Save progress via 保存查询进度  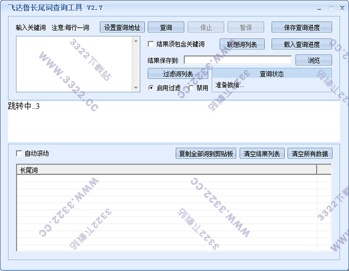pos(302,27)
